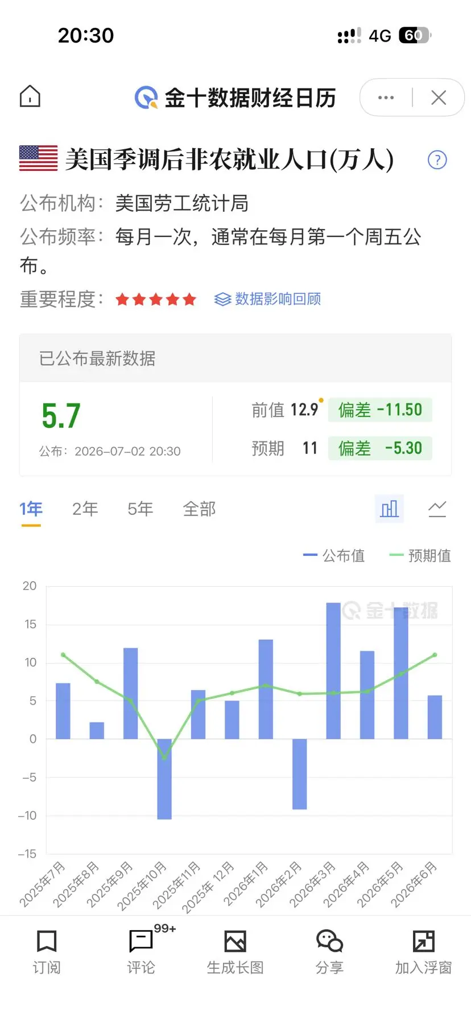Close the mini program with X
Image resolution: width=471 pixels, height=1023 pixels.
(x=439, y=97)
